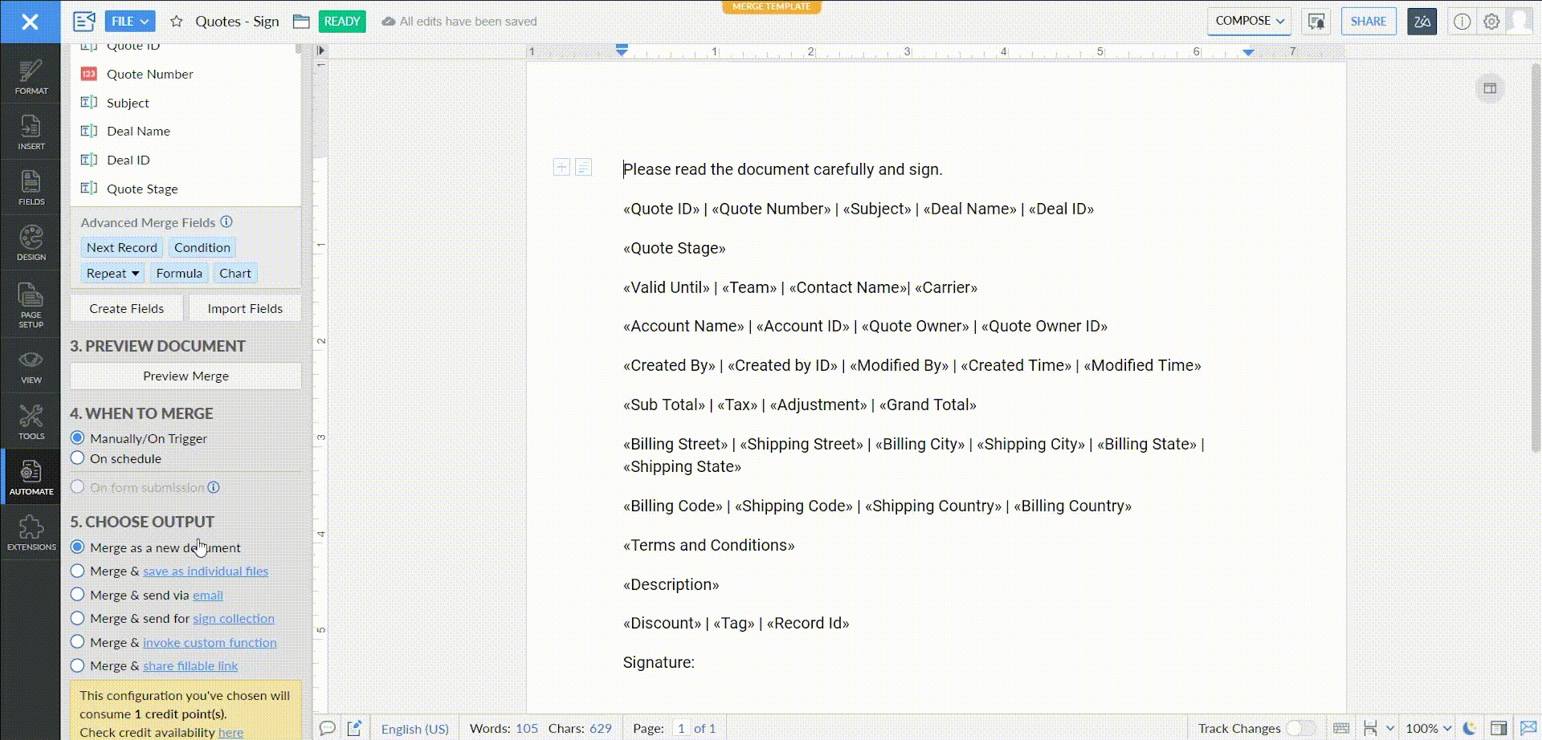Open the Extensions panel icon
The height and width of the screenshot is (740, 1542).
[x=31, y=533]
